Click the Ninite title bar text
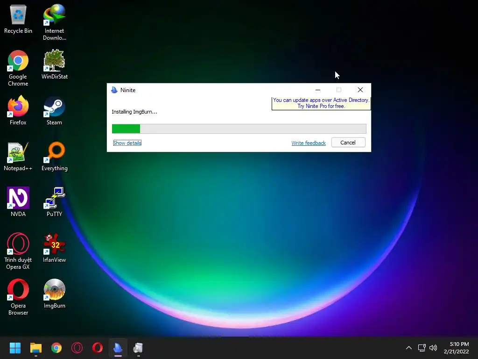 (128, 90)
